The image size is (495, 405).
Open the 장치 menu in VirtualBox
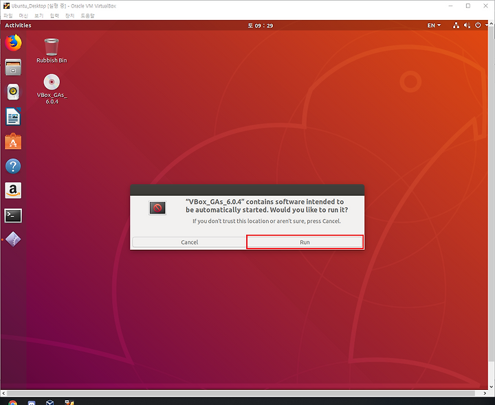click(69, 15)
